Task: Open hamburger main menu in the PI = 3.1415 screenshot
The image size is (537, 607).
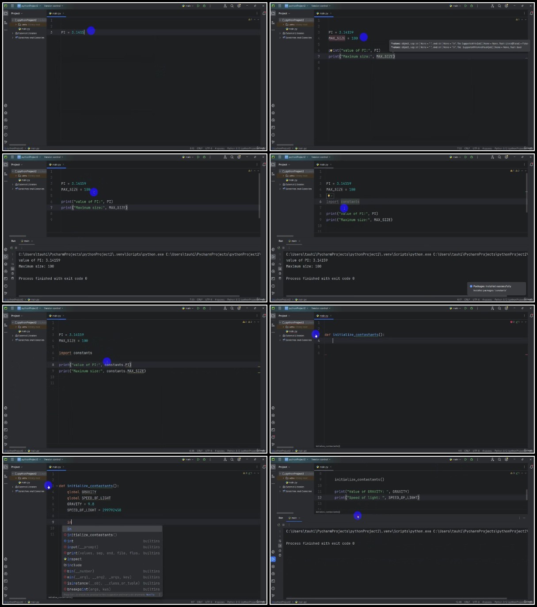Action: tap(12, 6)
